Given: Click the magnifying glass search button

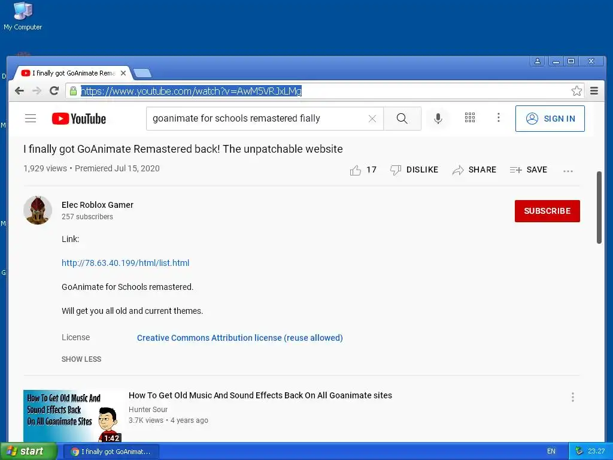Looking at the screenshot, I should coord(402,119).
